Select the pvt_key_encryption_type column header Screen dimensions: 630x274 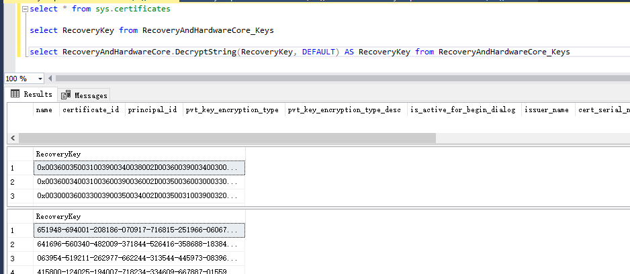coord(232,109)
